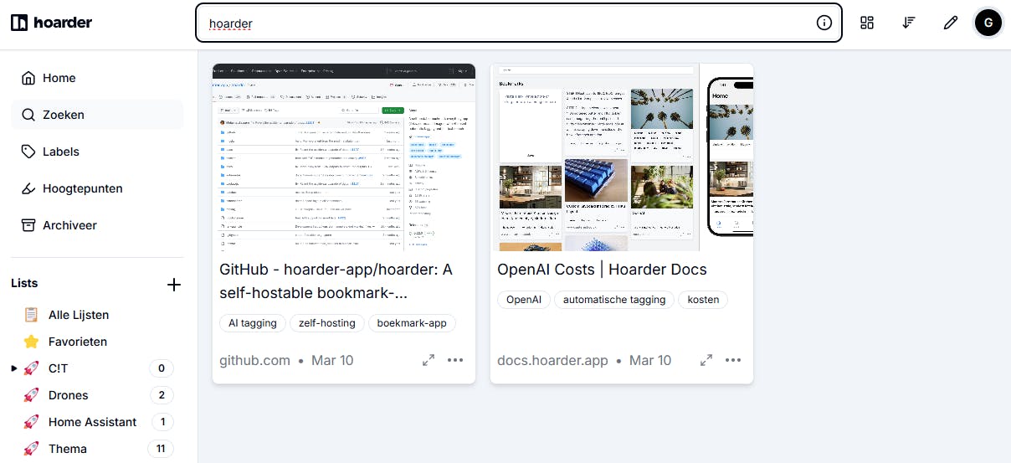
Task: Click the rocket icon next to C!T
Action: pos(31,368)
